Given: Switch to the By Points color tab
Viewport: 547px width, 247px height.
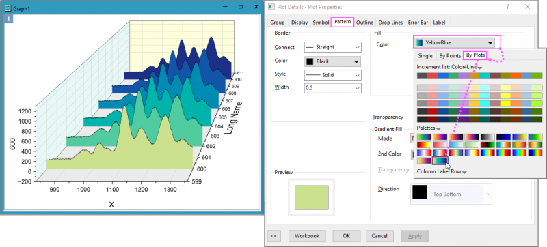Looking at the screenshot, I should click(x=449, y=56).
